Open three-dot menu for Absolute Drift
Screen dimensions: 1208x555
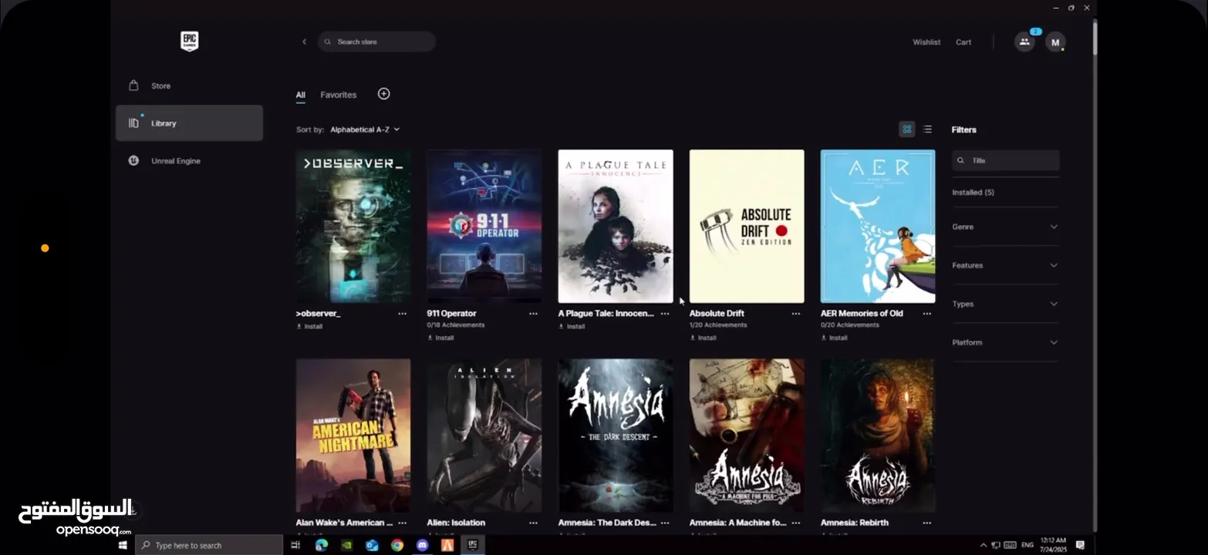point(796,314)
